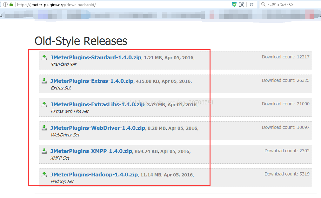The width and height of the screenshot is (321, 198).
Task: Click the 'WebDriver Set' description text
Action: pyautogui.click(x=65, y=135)
